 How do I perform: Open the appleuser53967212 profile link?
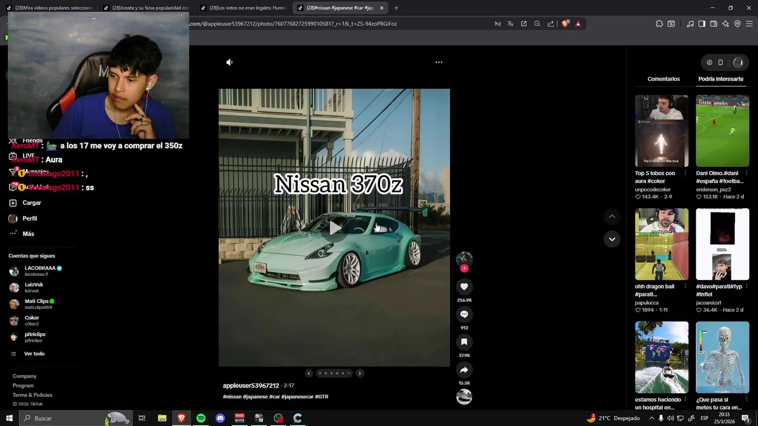[x=250, y=386]
